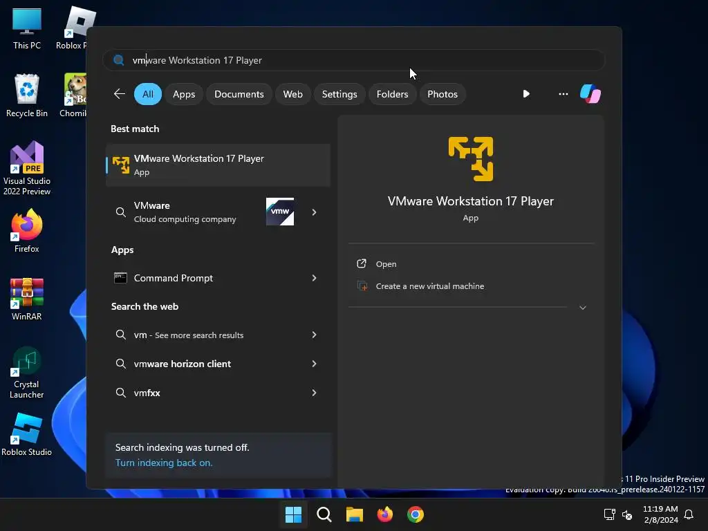The image size is (708, 531).
Task: Switch to the Documents filter tab
Action: (x=239, y=94)
